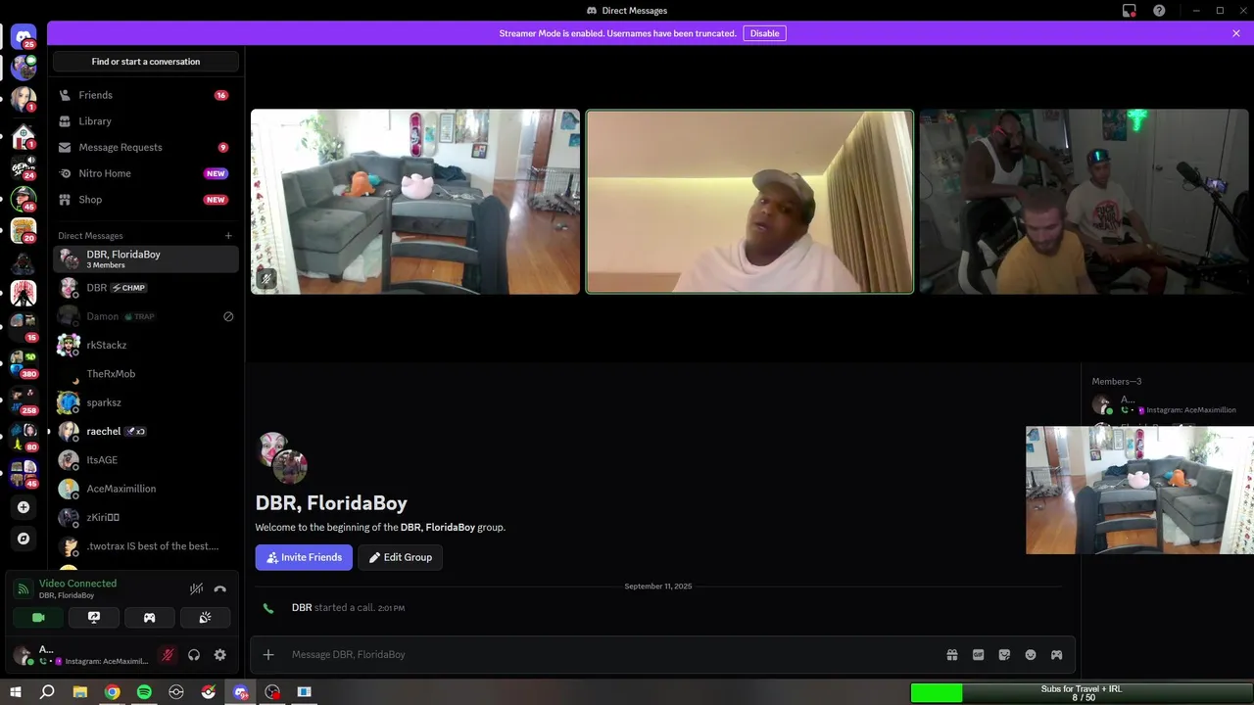The height and width of the screenshot is (705, 1254).
Task: Click Find or start a conversation
Action: click(x=146, y=62)
